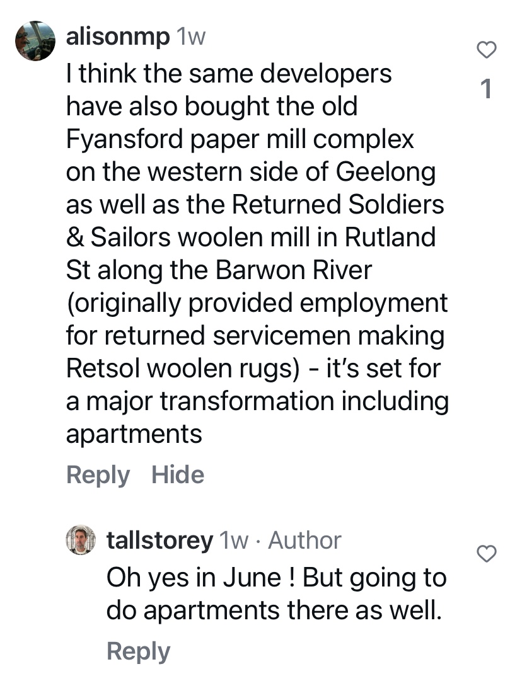Like the comment by alisonmp
Viewport: 522px width, 681px height.
coord(486,50)
